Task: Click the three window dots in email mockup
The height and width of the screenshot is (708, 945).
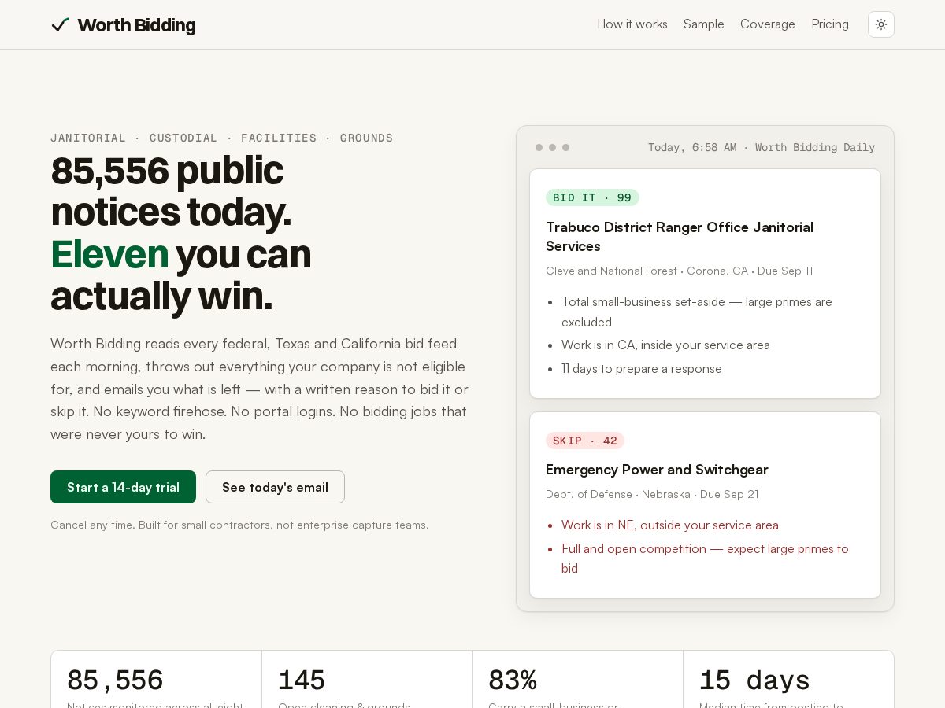Action: coord(552,147)
